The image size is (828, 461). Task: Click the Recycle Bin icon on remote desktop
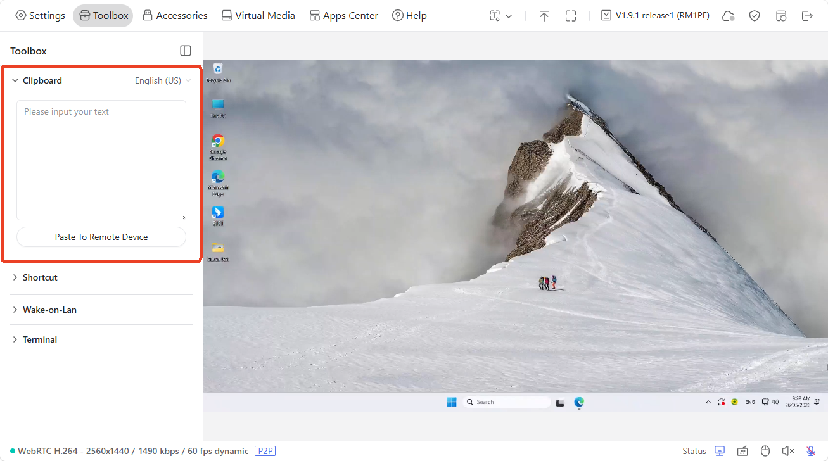coord(218,72)
